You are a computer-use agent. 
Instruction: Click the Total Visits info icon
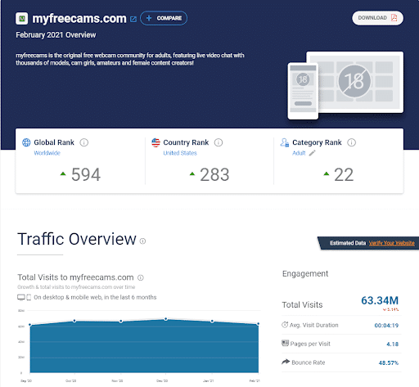[x=141, y=277]
